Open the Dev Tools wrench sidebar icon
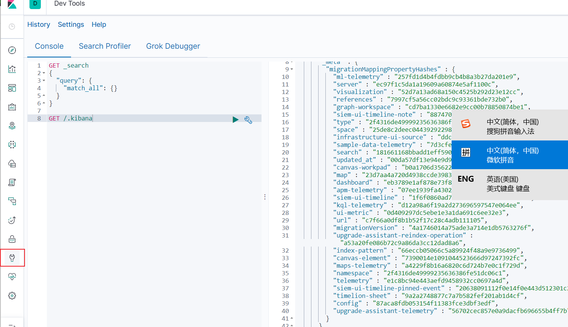The width and height of the screenshot is (568, 327). tap(12, 258)
